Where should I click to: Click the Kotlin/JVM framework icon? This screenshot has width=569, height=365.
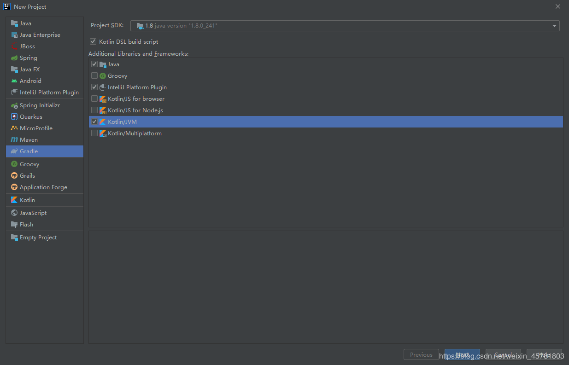coord(103,122)
